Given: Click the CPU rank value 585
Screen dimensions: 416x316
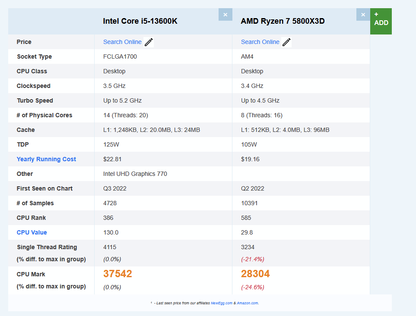Looking at the screenshot, I should click(246, 218).
